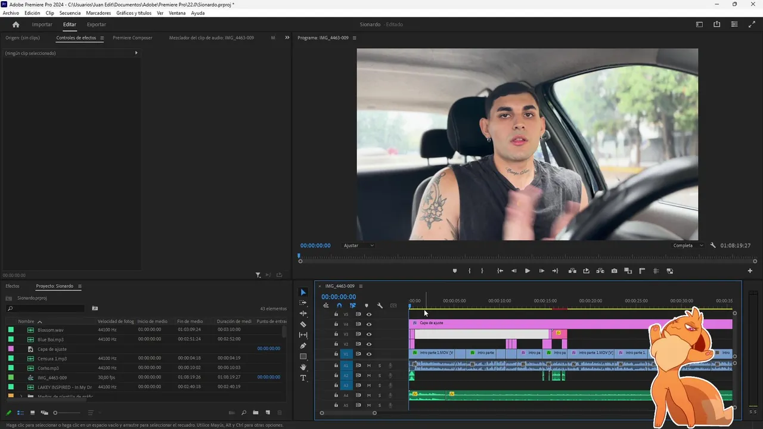Viewport: 763px width, 429px height.
Task: Toggle insert sequences as nests
Action: (325, 306)
